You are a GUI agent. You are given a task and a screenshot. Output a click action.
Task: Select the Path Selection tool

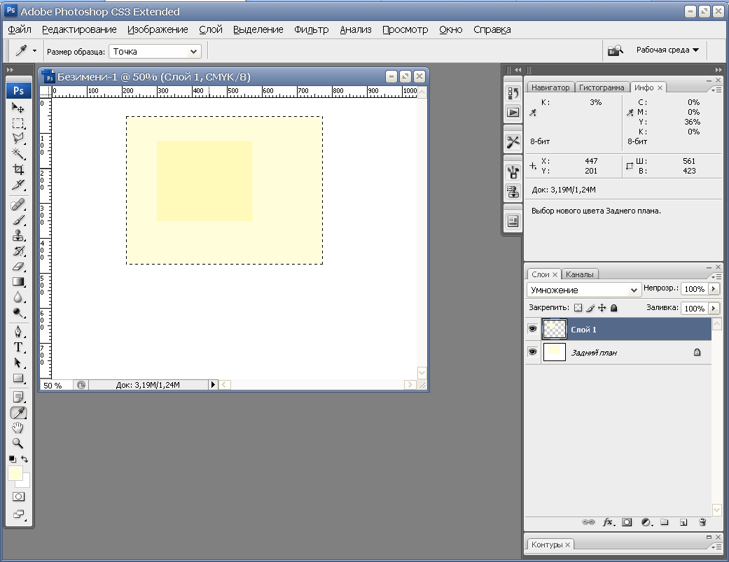click(18, 363)
